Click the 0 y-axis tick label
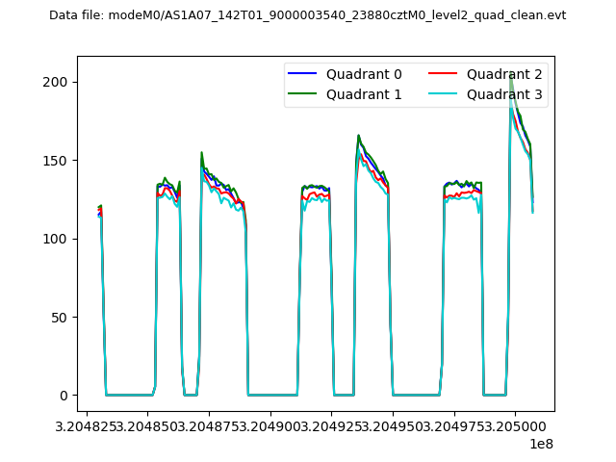The height and width of the screenshot is (462, 616). 65,396
